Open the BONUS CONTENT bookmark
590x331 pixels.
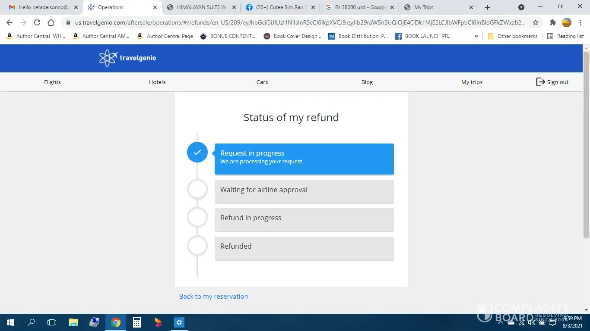click(228, 36)
